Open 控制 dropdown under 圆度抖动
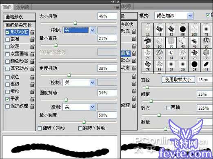The height and width of the screenshot is (159, 213). point(79,107)
